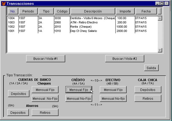Click the 1000.00 amount cell
Screen dimensions: 172x121
[x=122, y=27]
